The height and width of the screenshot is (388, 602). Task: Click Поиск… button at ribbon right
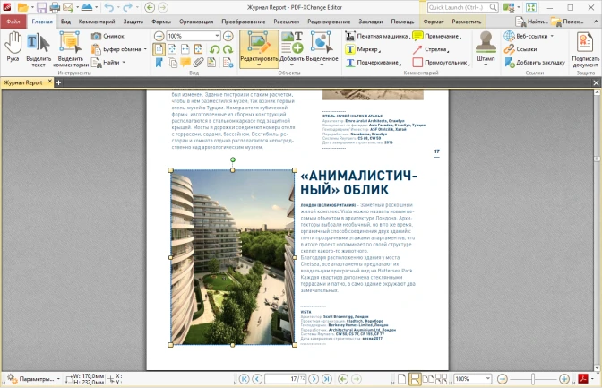567,22
